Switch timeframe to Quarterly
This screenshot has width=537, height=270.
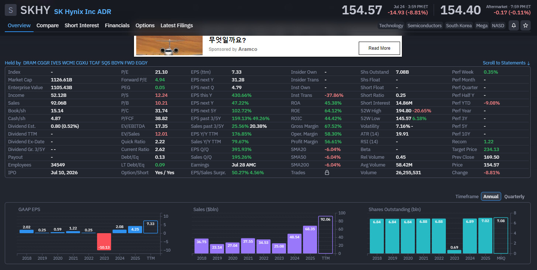(514, 196)
